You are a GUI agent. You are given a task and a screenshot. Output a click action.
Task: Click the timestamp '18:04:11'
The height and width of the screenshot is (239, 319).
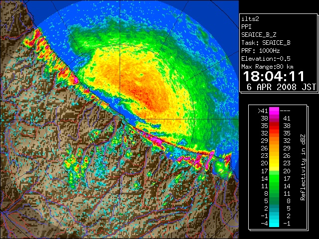[x=274, y=76]
